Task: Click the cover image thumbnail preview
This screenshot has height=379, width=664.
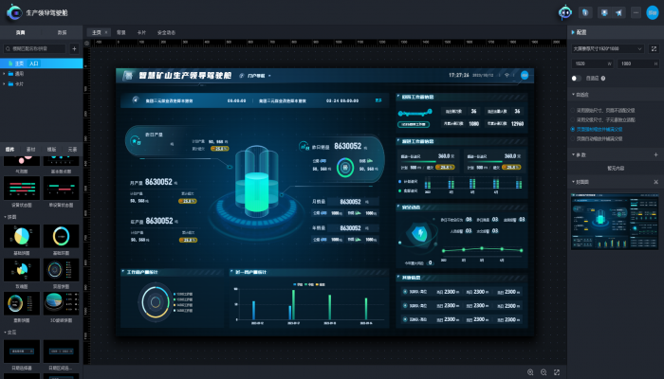Action: pyautogui.click(x=614, y=222)
